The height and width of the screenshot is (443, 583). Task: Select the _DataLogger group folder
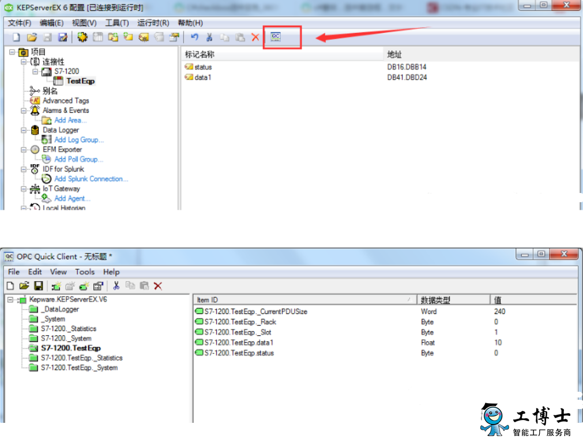60,309
